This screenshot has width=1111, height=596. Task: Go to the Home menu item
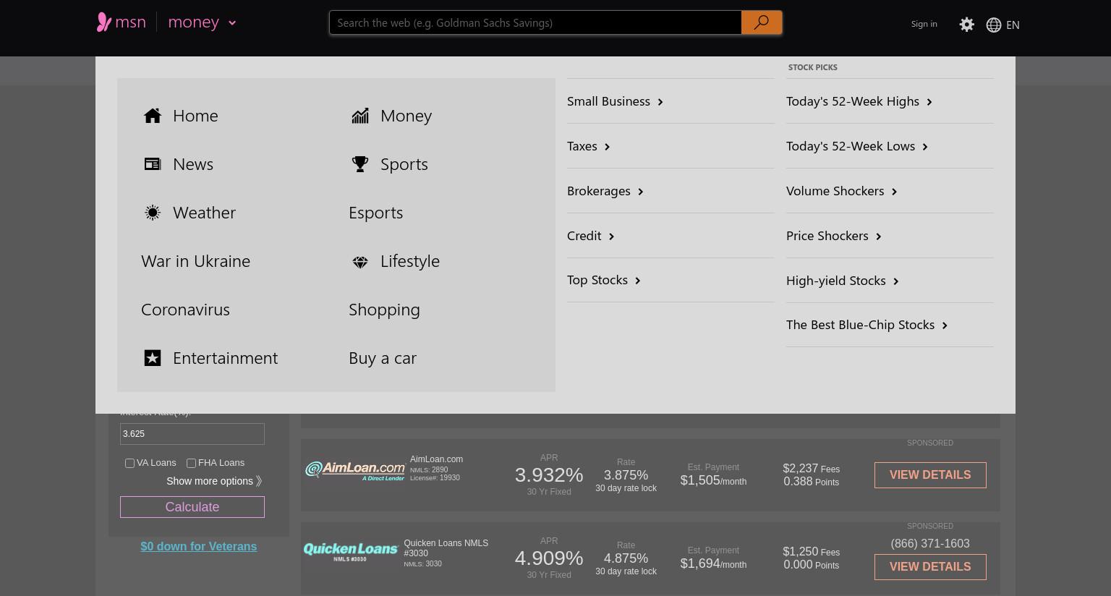point(195,116)
